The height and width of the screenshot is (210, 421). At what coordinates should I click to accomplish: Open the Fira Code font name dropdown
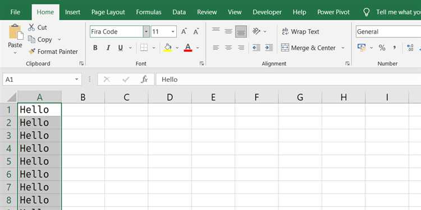[x=146, y=31]
